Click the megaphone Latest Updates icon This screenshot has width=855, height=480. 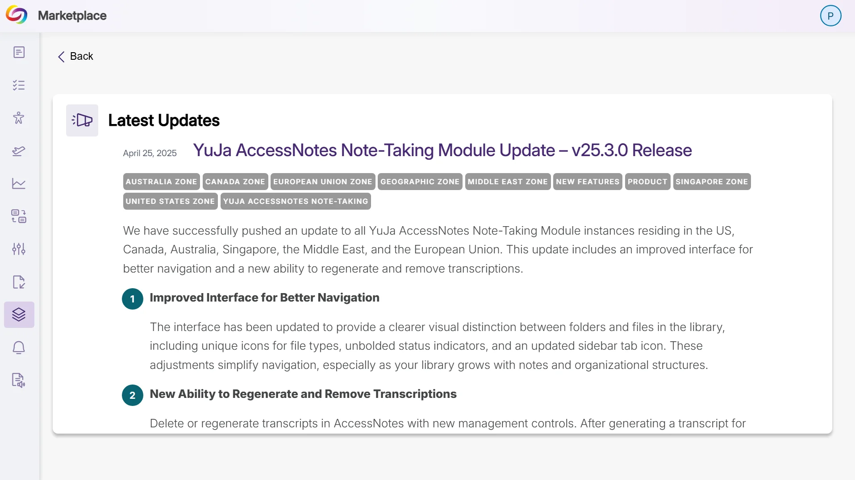[x=82, y=120]
